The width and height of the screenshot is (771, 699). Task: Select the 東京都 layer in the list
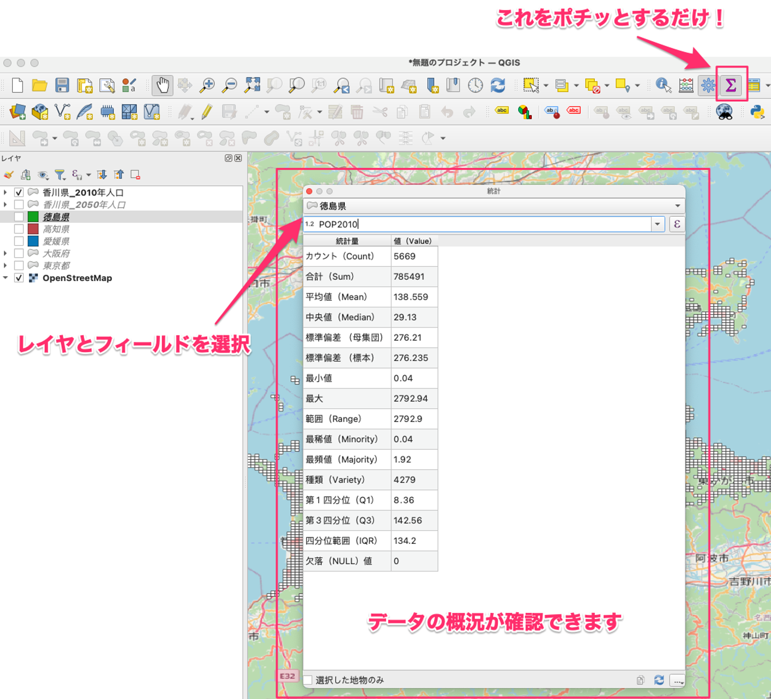point(56,265)
